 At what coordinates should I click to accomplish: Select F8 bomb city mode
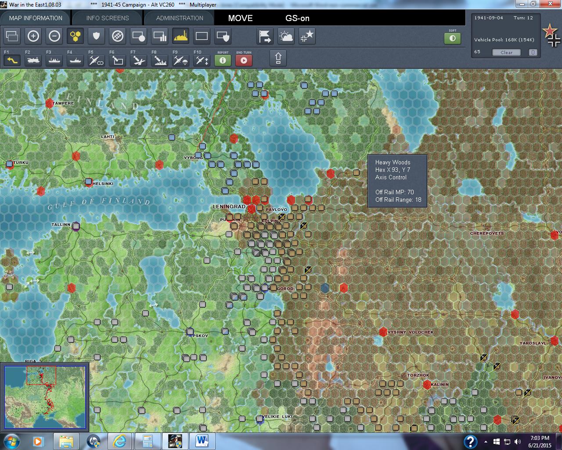tap(160, 60)
